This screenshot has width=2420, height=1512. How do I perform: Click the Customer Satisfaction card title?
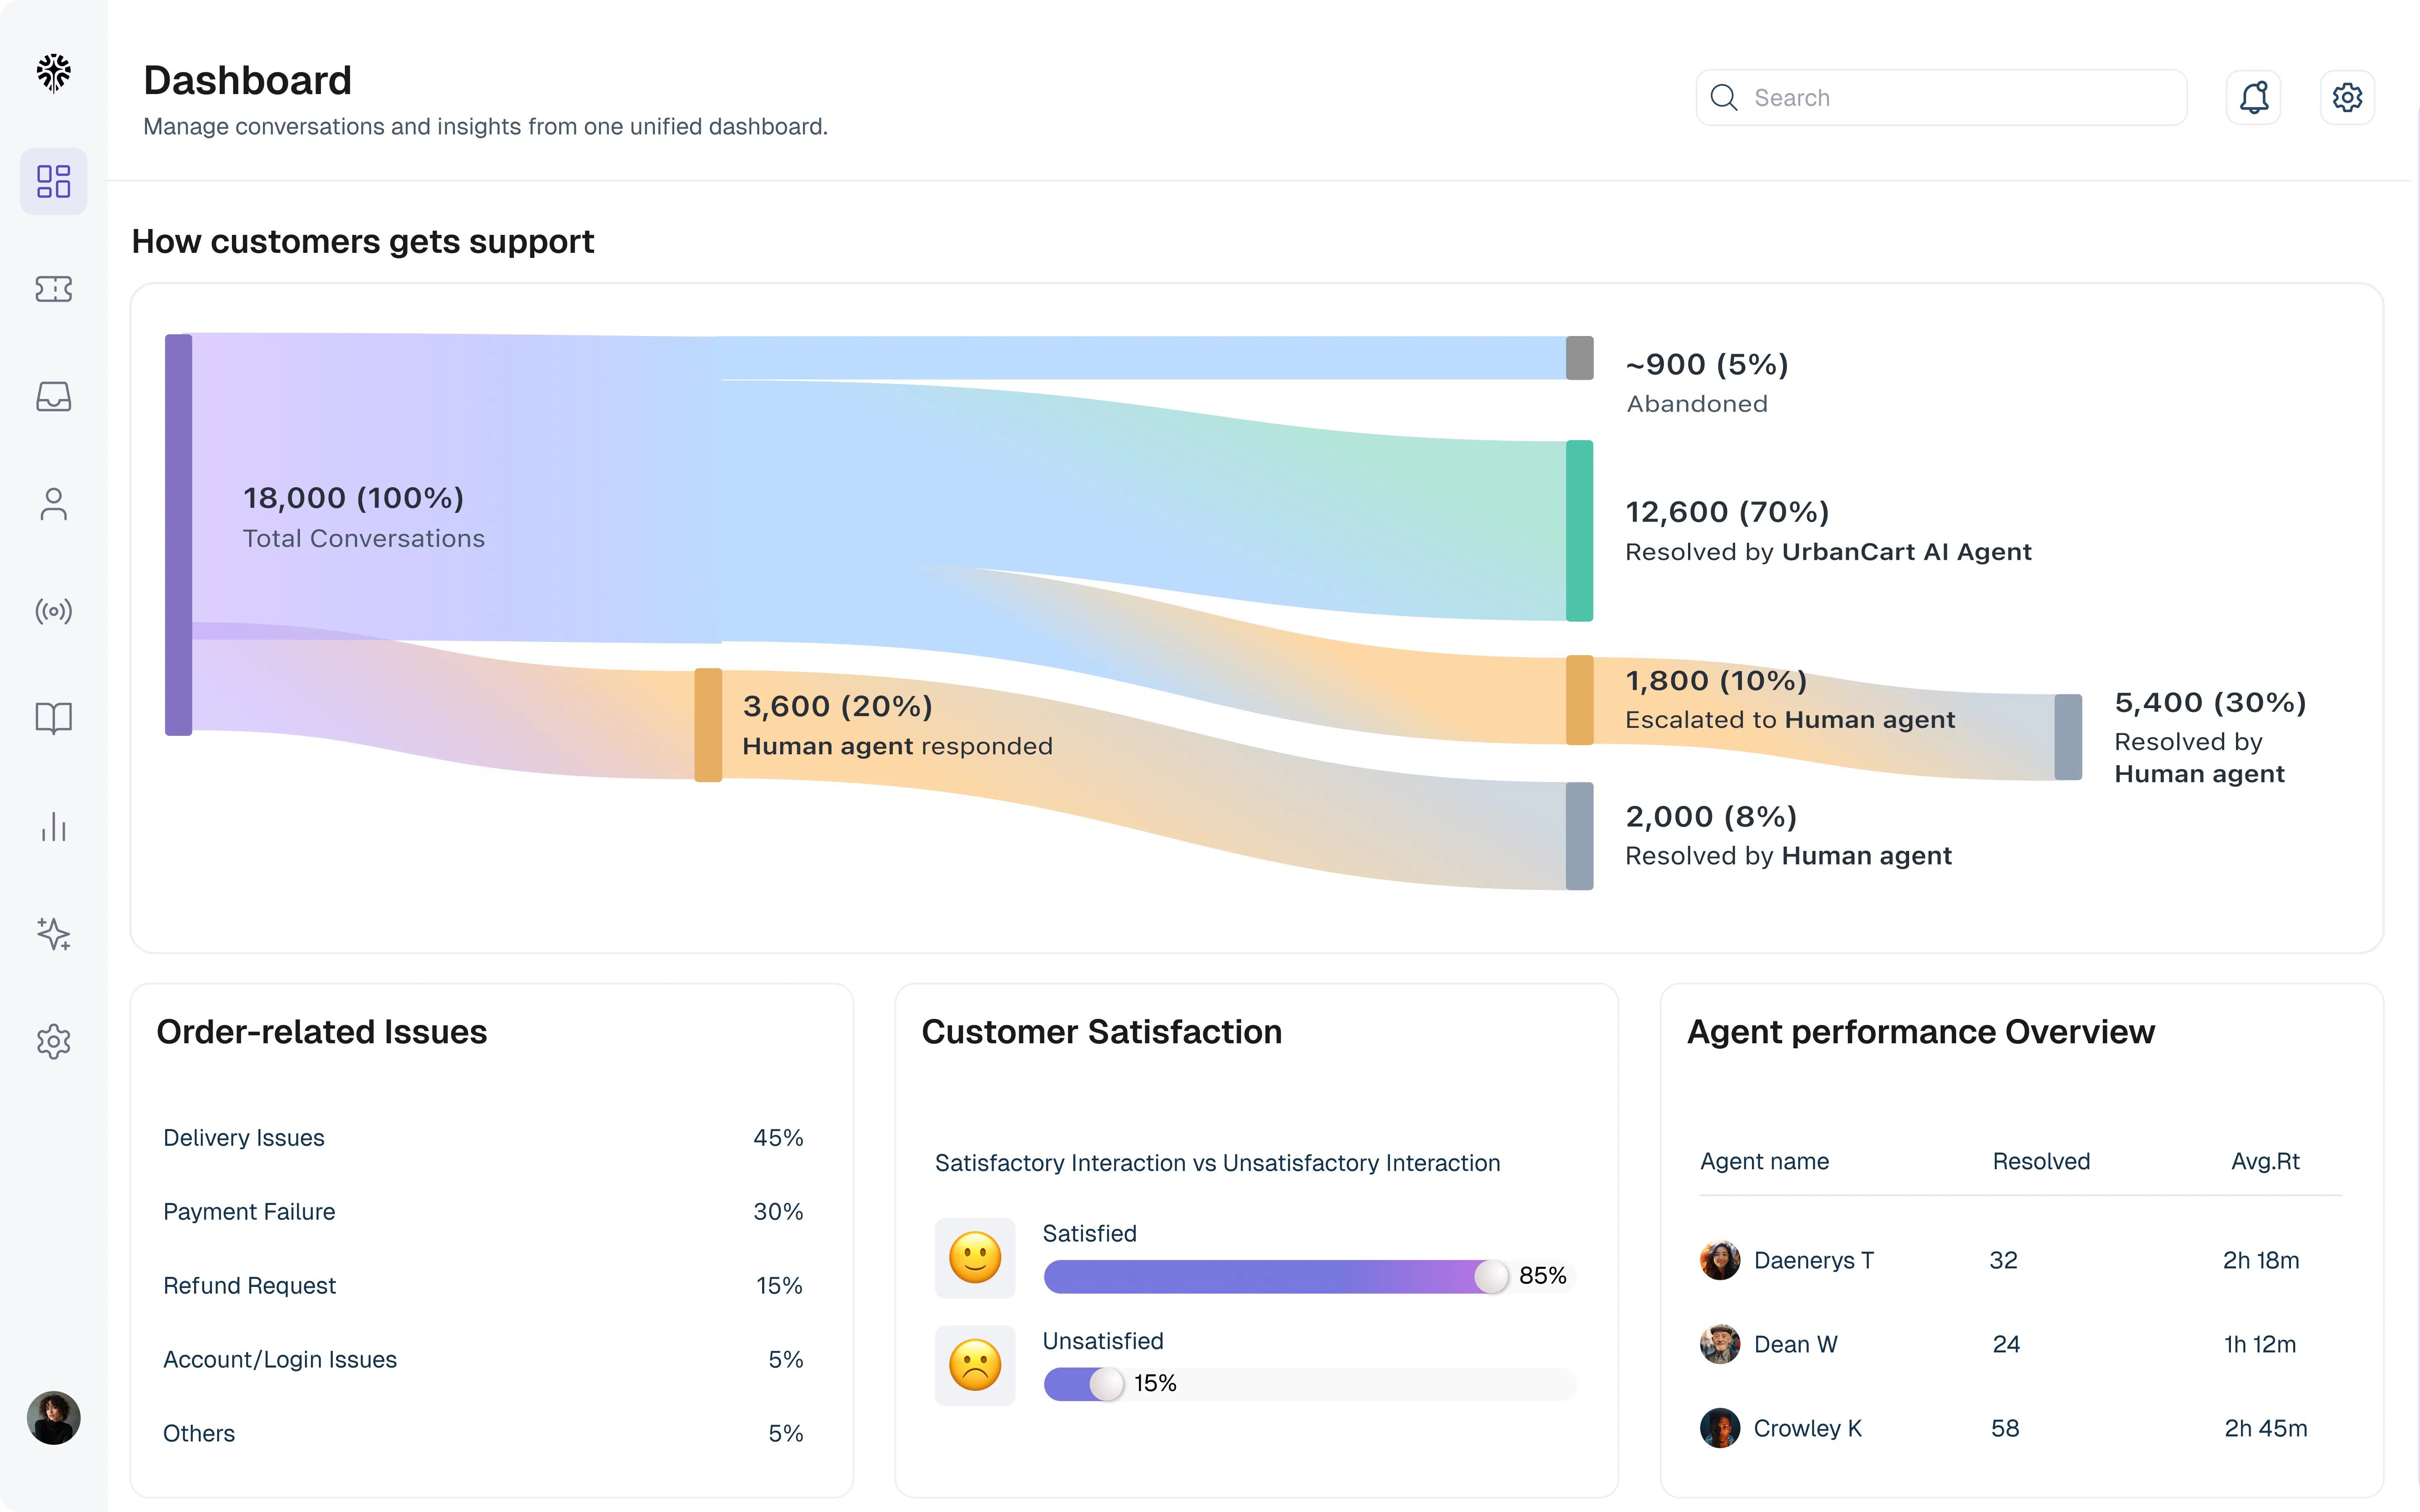[x=1101, y=1031]
